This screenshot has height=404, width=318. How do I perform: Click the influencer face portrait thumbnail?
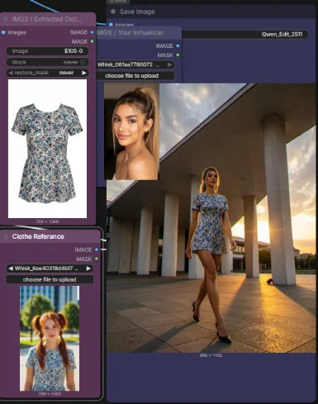(131, 131)
